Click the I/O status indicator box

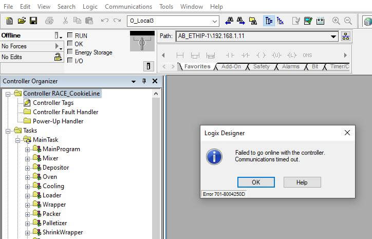tap(70, 60)
